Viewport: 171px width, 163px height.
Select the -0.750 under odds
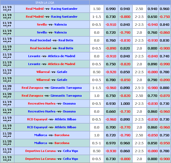164,17
